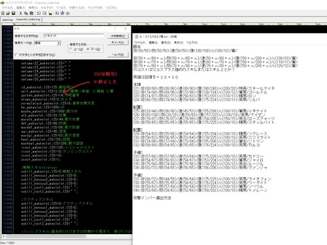Switch to the character_make.hsp tab

(x=28, y=20)
